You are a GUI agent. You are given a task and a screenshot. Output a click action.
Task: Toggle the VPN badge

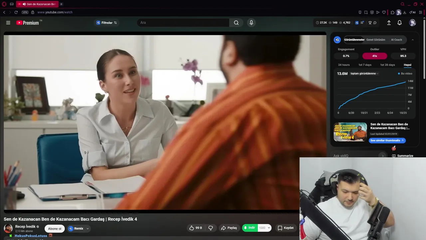25,12
